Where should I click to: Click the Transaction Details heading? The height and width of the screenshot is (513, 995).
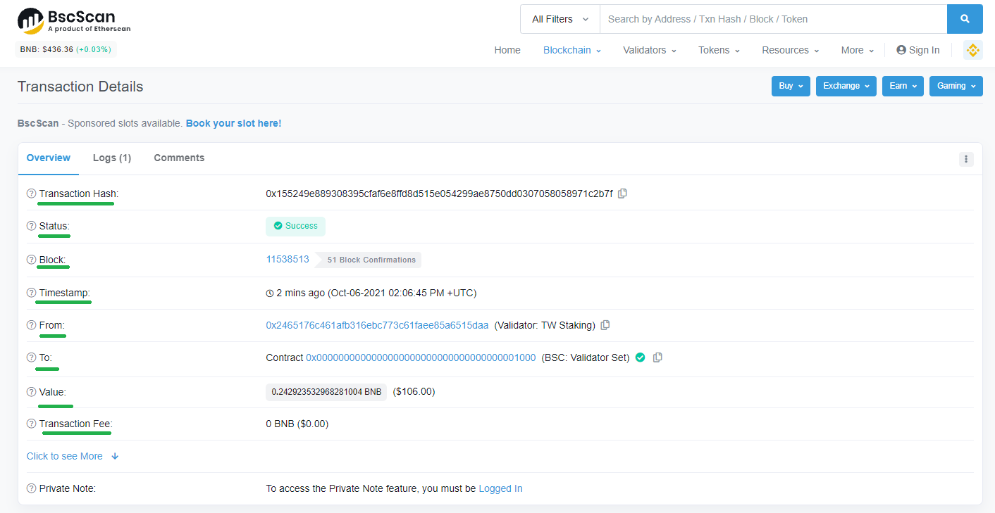point(80,87)
